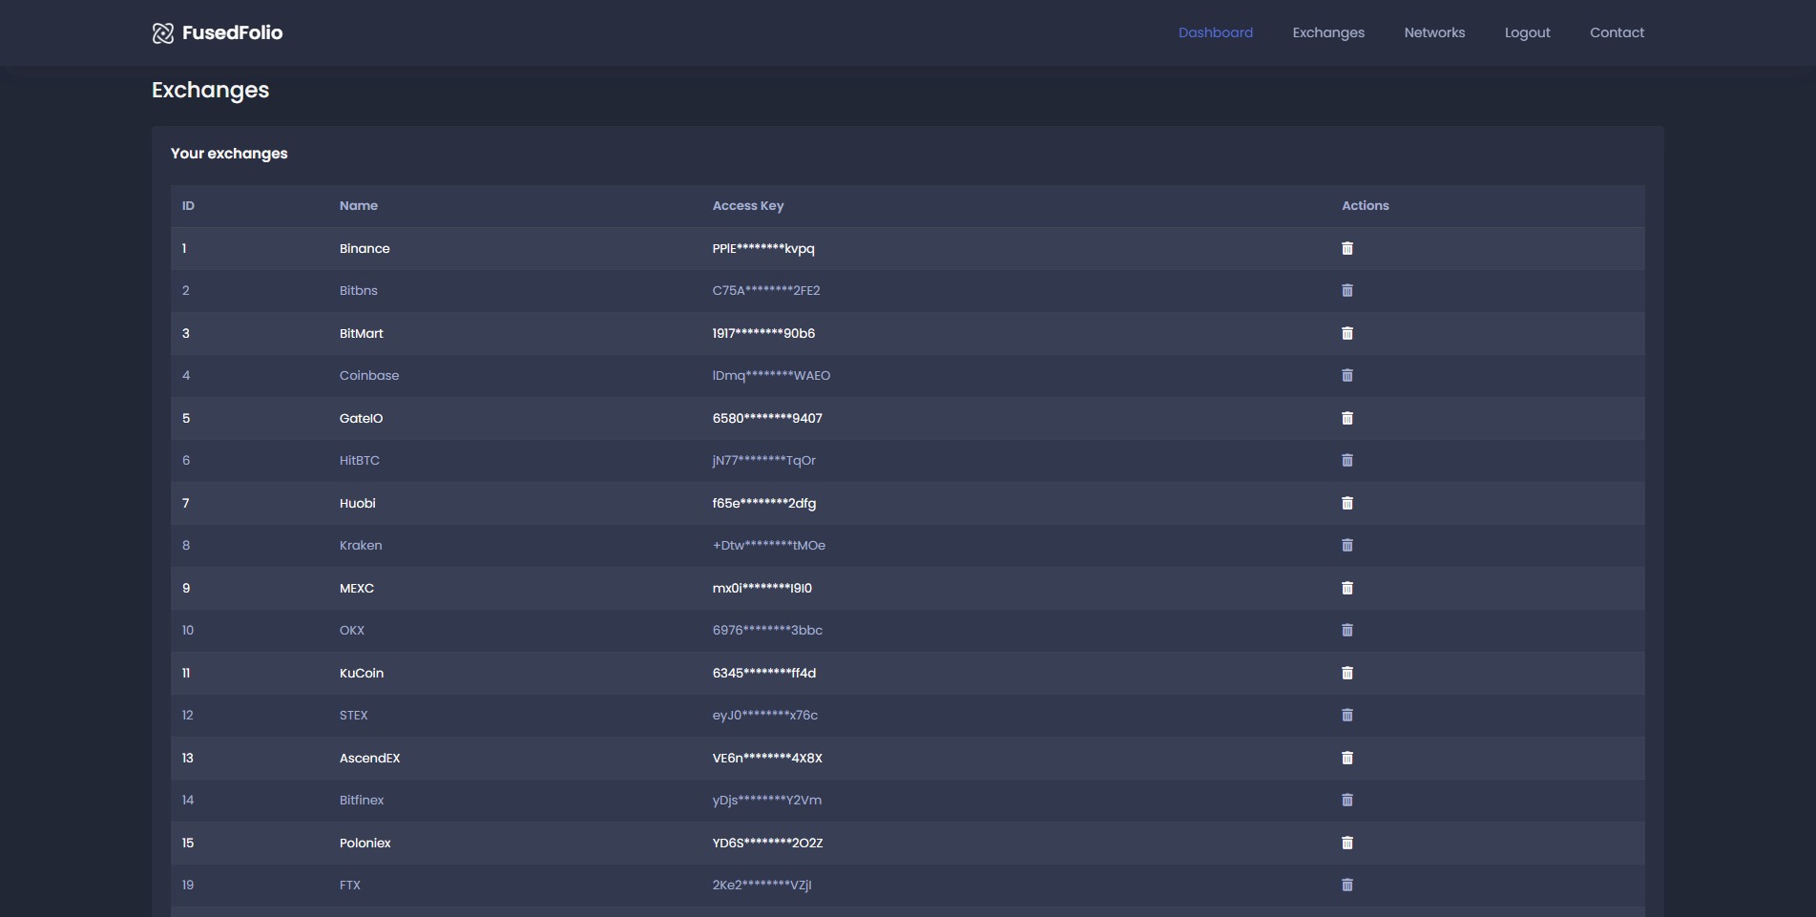
Task: Select the Binance name cell
Action: (x=365, y=249)
